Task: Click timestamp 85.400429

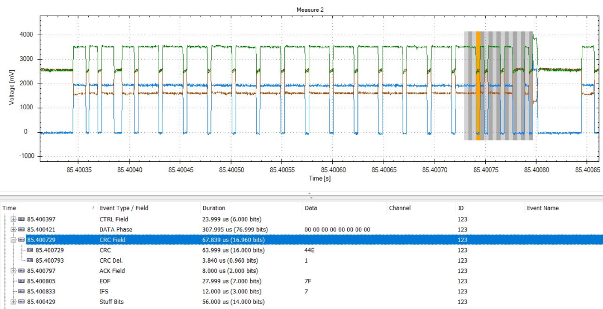Action: tap(41, 302)
